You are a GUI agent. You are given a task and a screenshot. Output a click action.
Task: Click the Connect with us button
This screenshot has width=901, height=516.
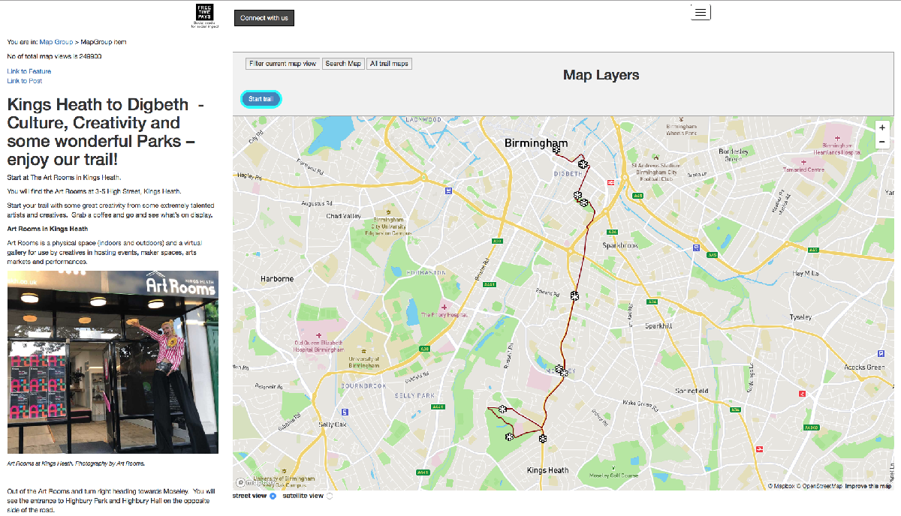[264, 18]
